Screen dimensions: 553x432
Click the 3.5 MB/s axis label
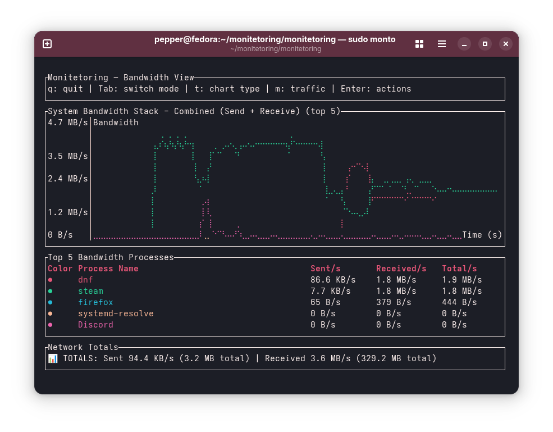click(x=68, y=156)
